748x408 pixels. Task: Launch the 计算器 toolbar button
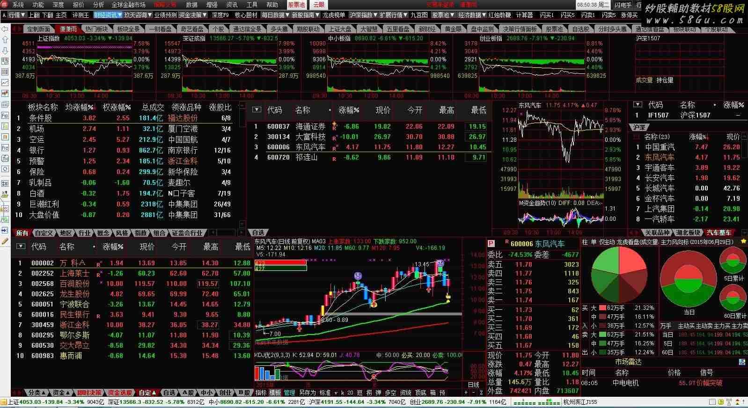524,15
